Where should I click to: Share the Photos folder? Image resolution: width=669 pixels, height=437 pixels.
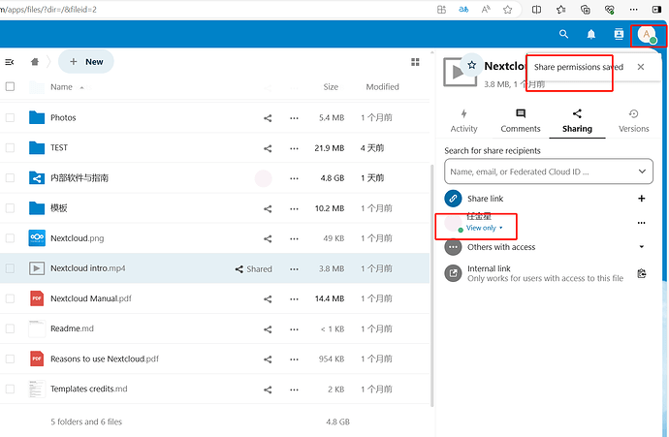point(268,118)
